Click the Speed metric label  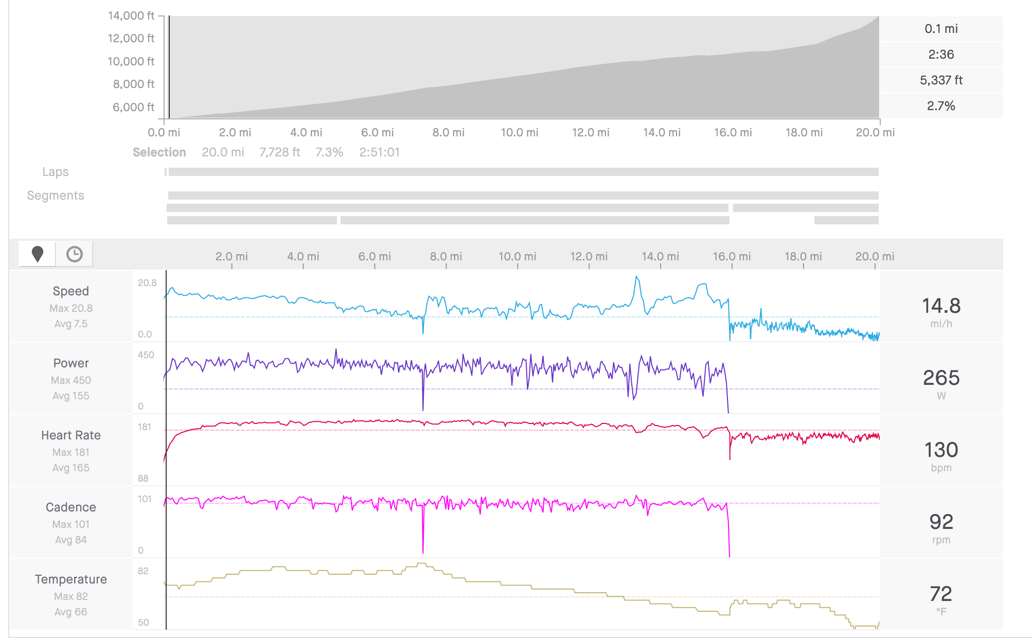click(x=71, y=291)
